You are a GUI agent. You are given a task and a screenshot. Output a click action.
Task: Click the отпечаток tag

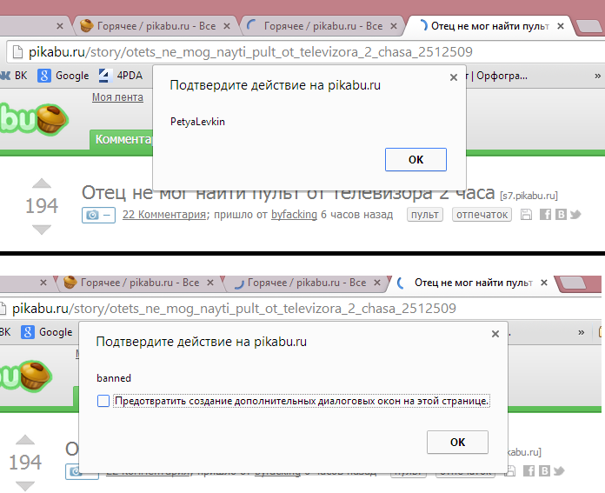coord(481,215)
